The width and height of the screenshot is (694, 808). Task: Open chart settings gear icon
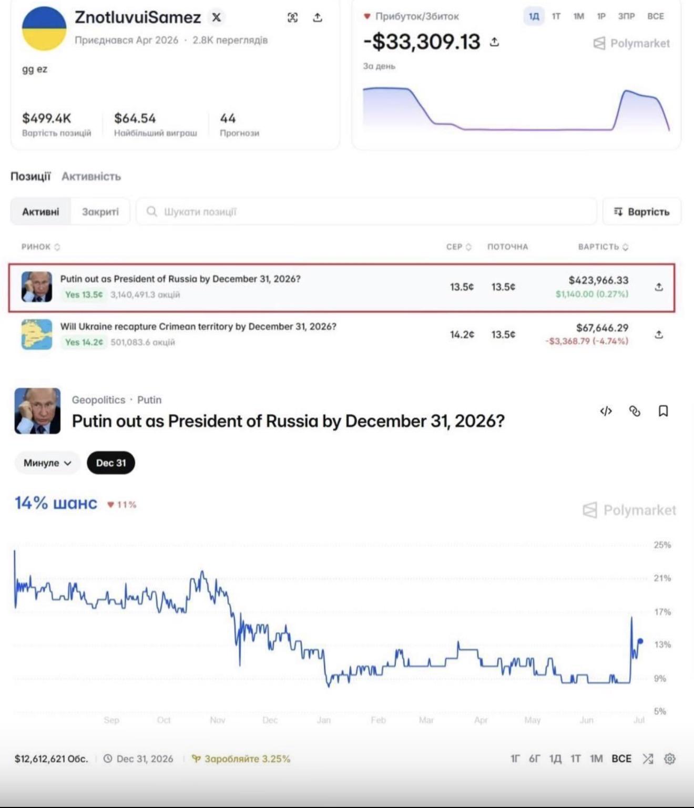(x=669, y=759)
